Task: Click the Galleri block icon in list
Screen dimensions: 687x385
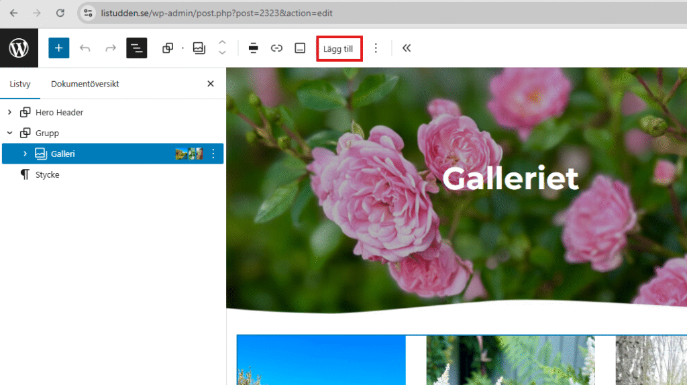Action: [x=41, y=154]
